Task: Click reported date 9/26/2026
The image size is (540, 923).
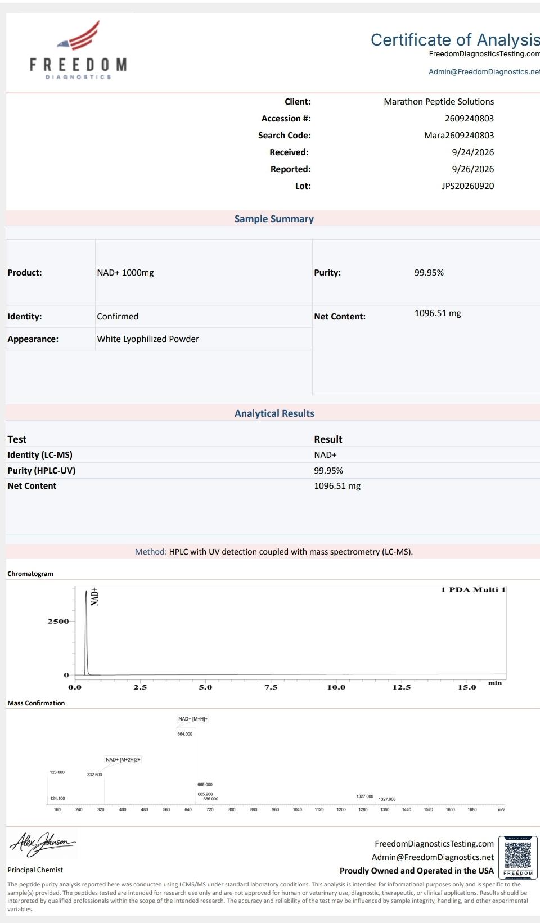Action: 472,169
